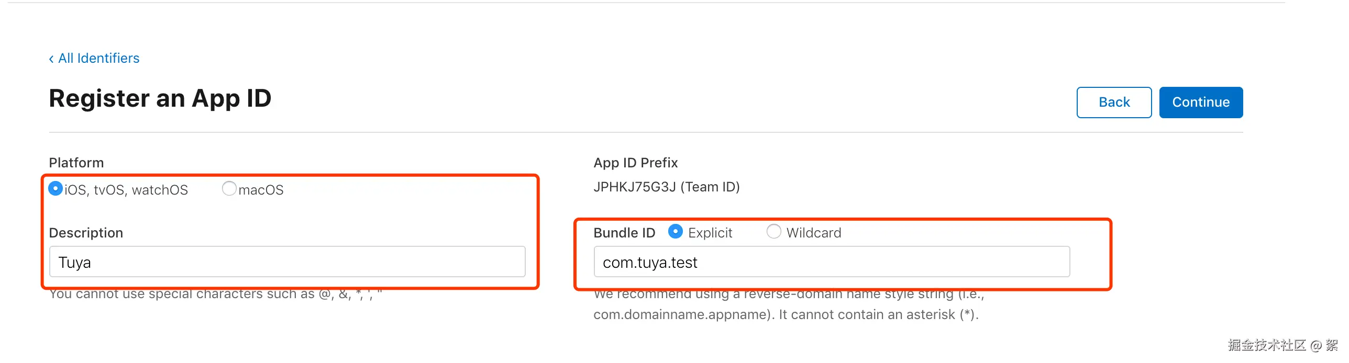
Task: Choose the Explicit Bundle ID option
Action: (676, 232)
